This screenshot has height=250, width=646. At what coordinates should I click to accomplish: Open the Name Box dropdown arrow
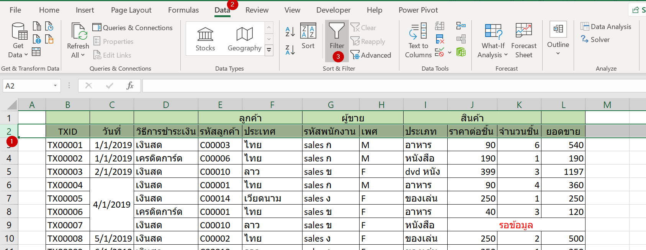[x=56, y=86]
